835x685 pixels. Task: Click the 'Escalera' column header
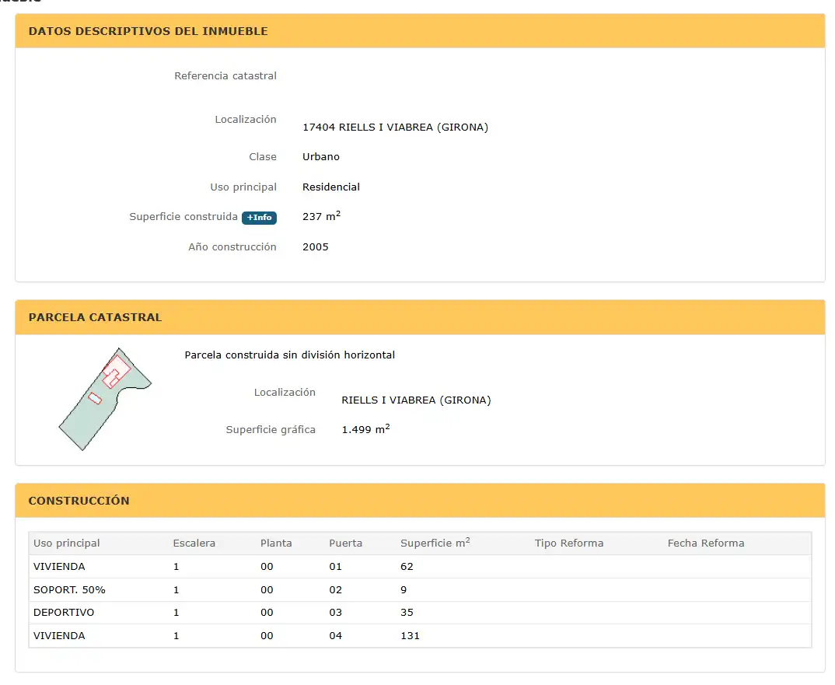tap(194, 543)
